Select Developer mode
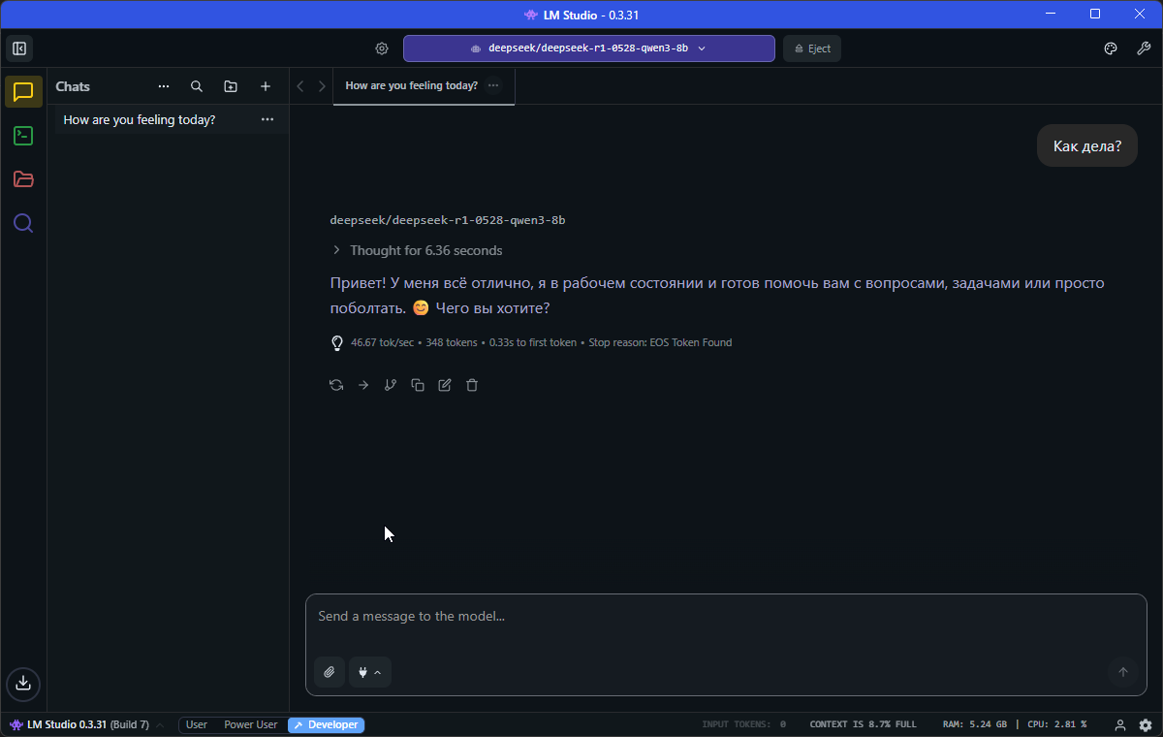 pyautogui.click(x=327, y=724)
